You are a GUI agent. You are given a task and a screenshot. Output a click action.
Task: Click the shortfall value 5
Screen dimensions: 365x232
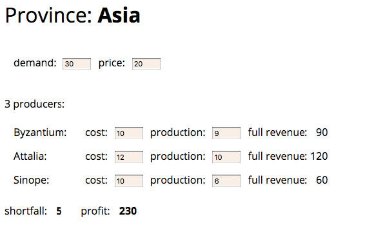pos(59,211)
